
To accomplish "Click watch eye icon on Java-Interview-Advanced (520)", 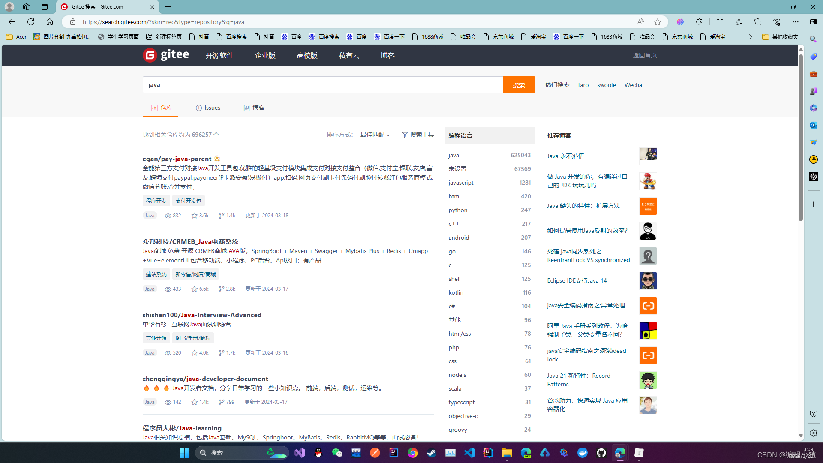I will click(x=168, y=353).
